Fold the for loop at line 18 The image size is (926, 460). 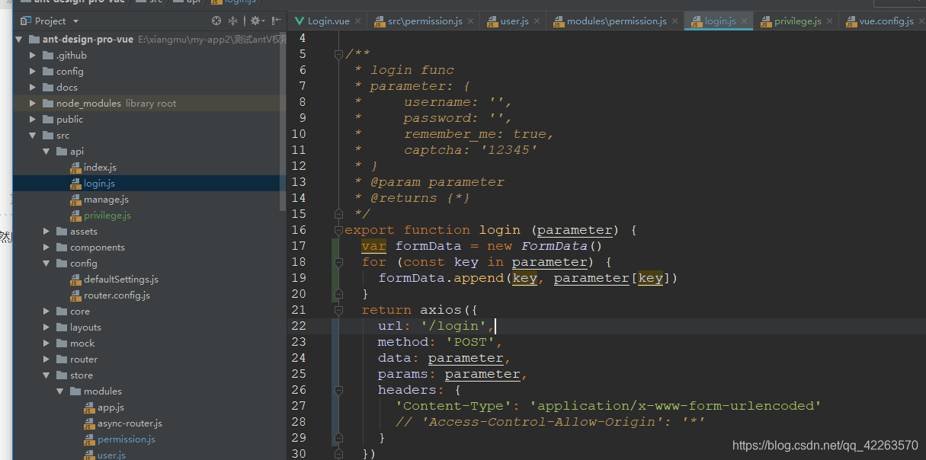click(338, 262)
